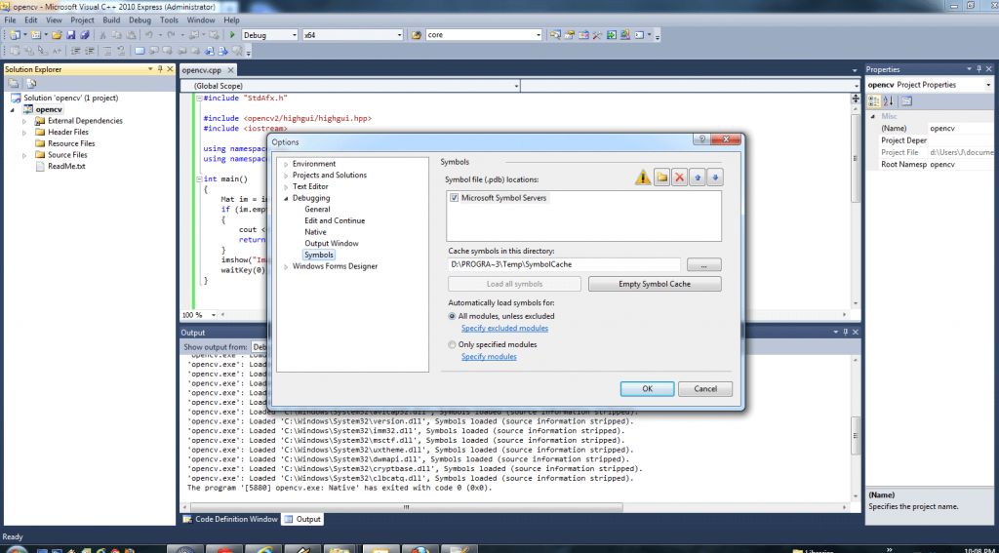This screenshot has width=999, height=553.
Task: Click the Properties Window toolbar icon
Action: [x=570, y=34]
